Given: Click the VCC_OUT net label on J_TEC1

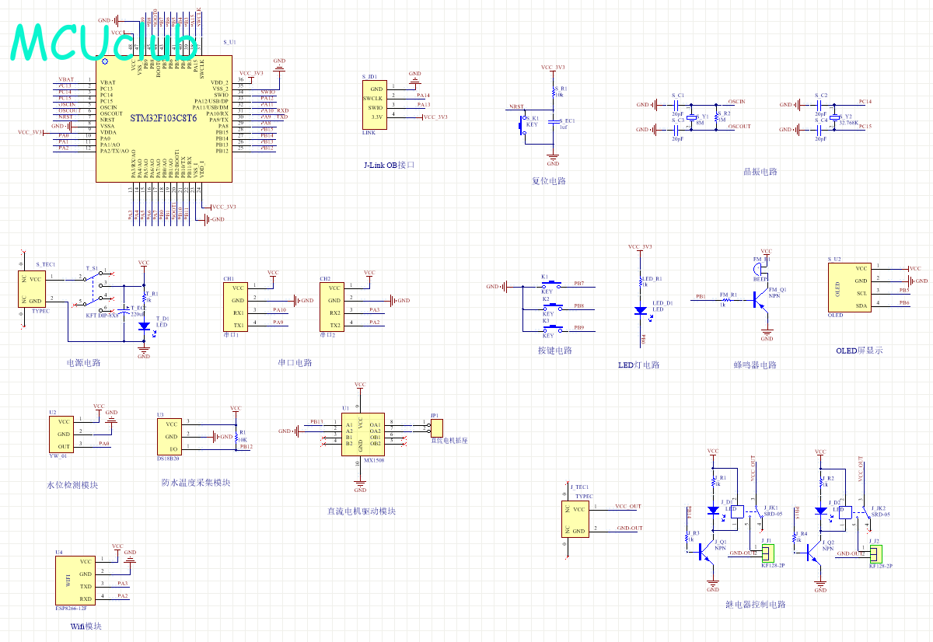Looking at the screenshot, I should [628, 505].
